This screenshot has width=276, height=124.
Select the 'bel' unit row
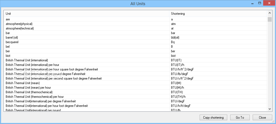pyautogui.click(x=135, y=47)
